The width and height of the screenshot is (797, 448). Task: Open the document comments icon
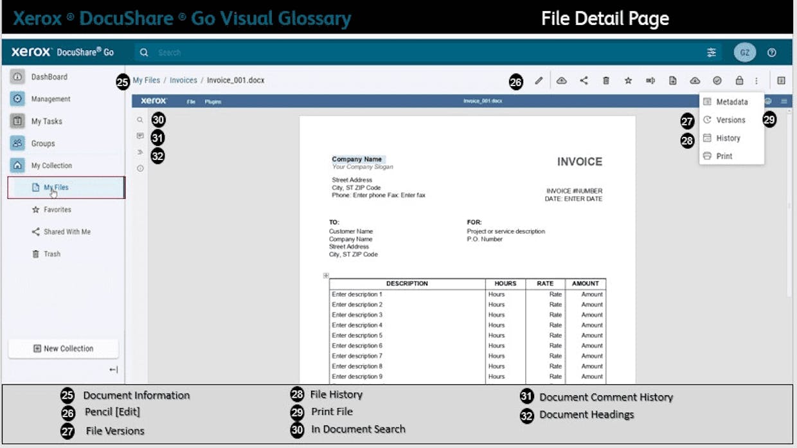point(140,136)
